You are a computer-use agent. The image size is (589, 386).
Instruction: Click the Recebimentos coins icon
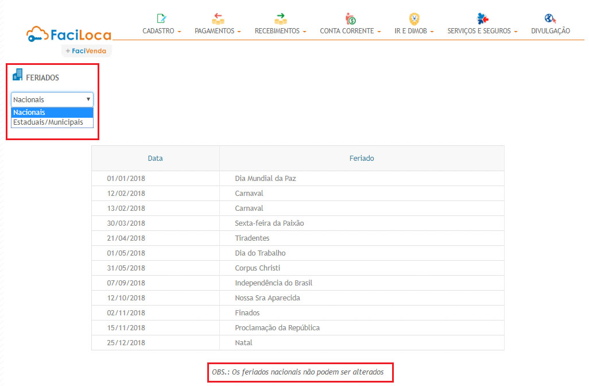click(x=280, y=18)
